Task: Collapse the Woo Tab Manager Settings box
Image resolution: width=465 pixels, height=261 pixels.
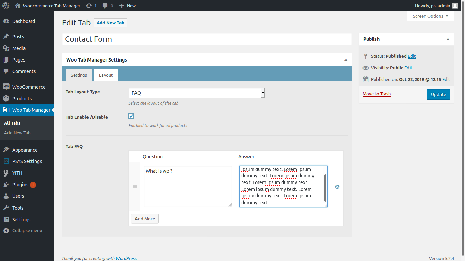Action: pyautogui.click(x=346, y=60)
